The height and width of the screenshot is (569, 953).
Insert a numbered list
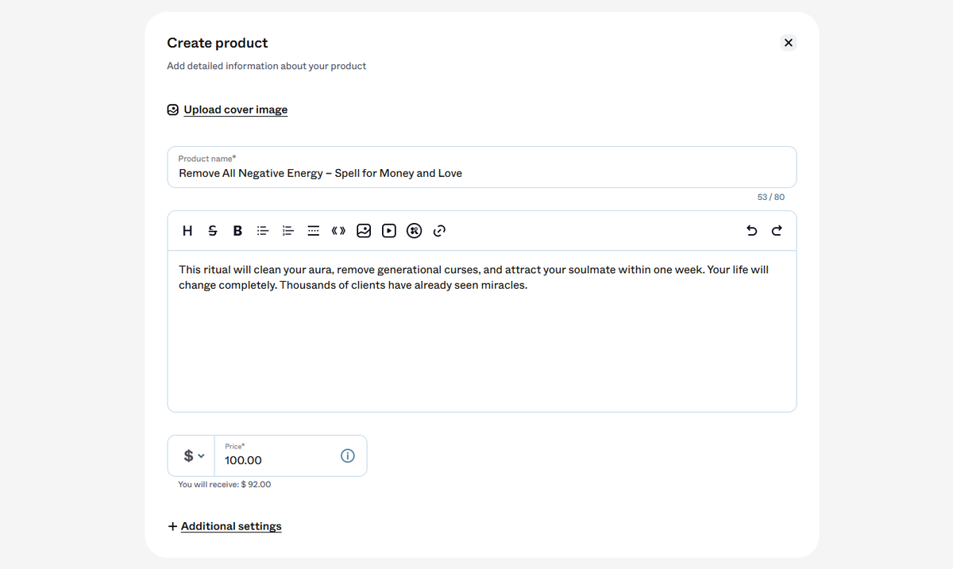287,231
